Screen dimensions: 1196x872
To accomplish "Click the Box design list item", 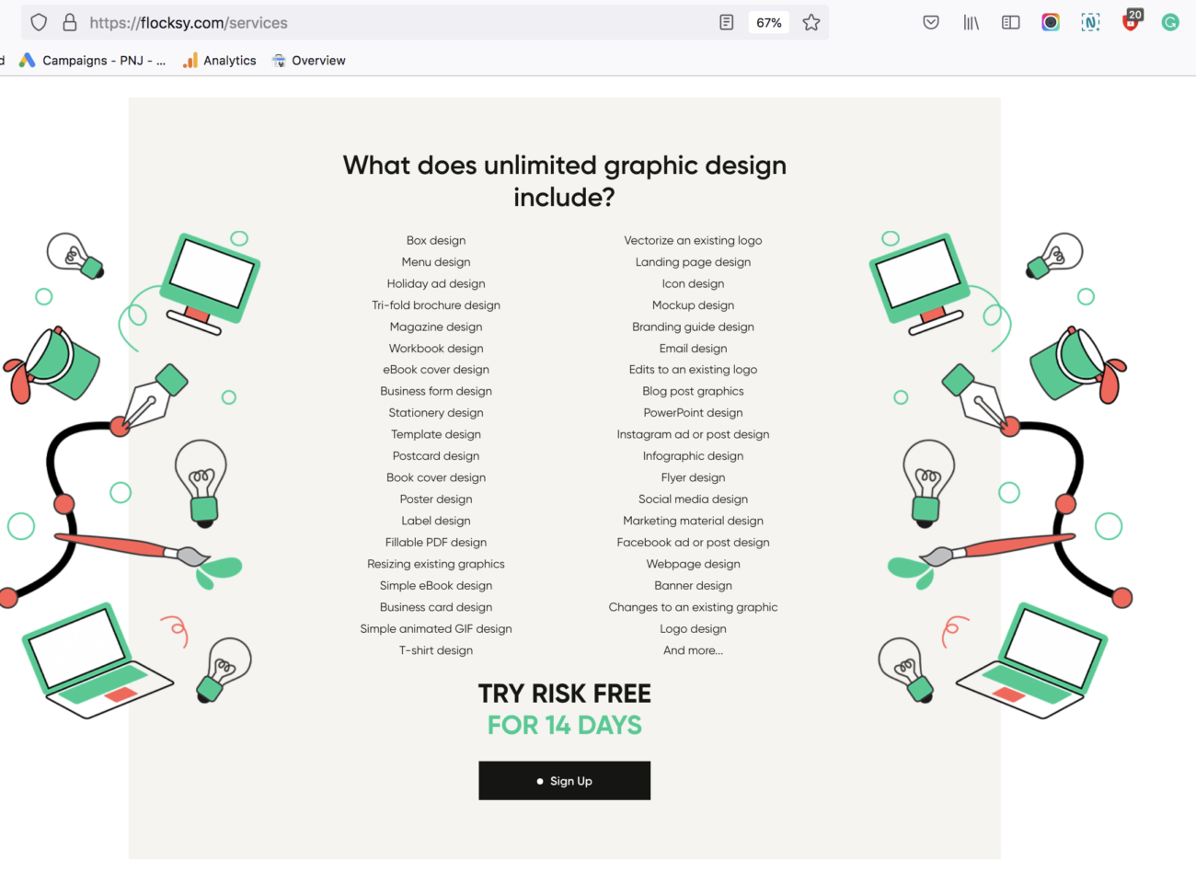I will click(x=436, y=241).
